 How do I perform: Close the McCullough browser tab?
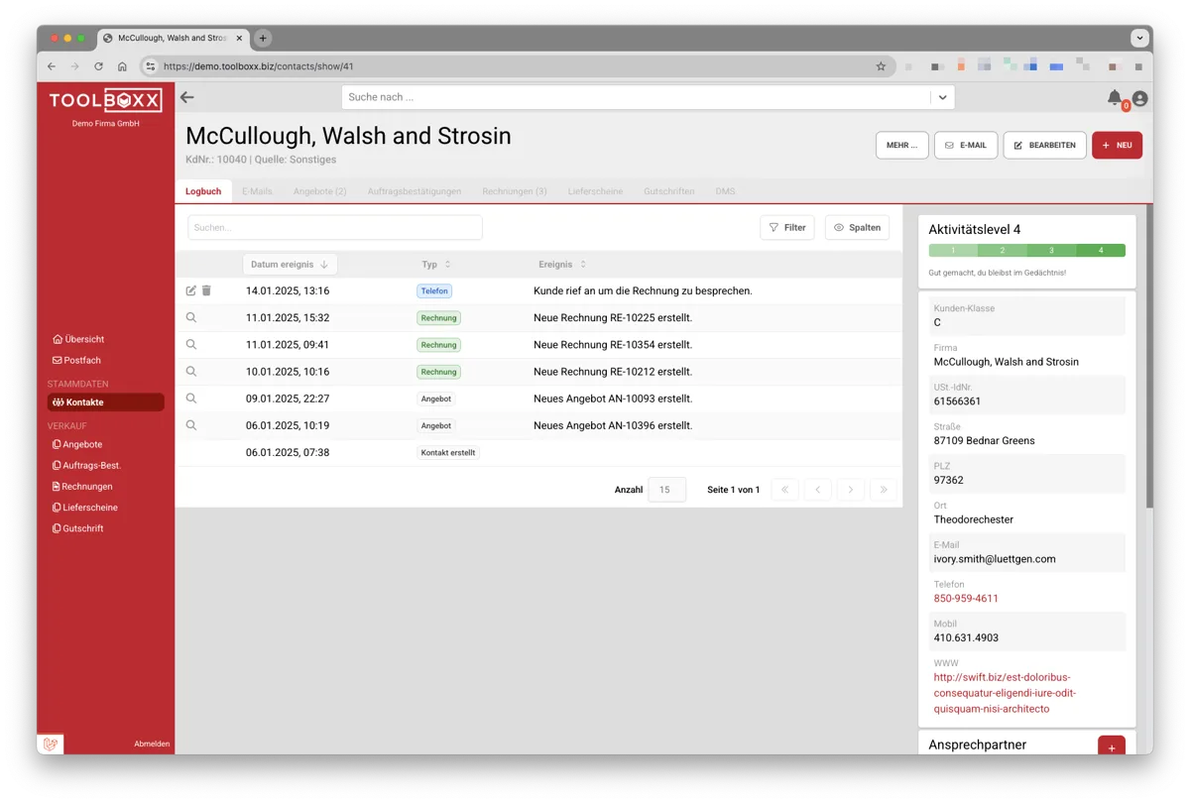click(239, 38)
